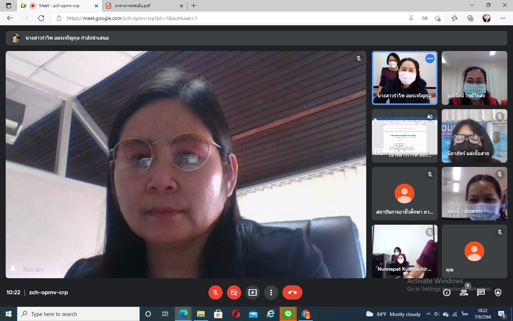Switch to the ตารางการประเมิน.pdf browser tab
Viewport: 513px width, 321px height.
[x=142, y=6]
